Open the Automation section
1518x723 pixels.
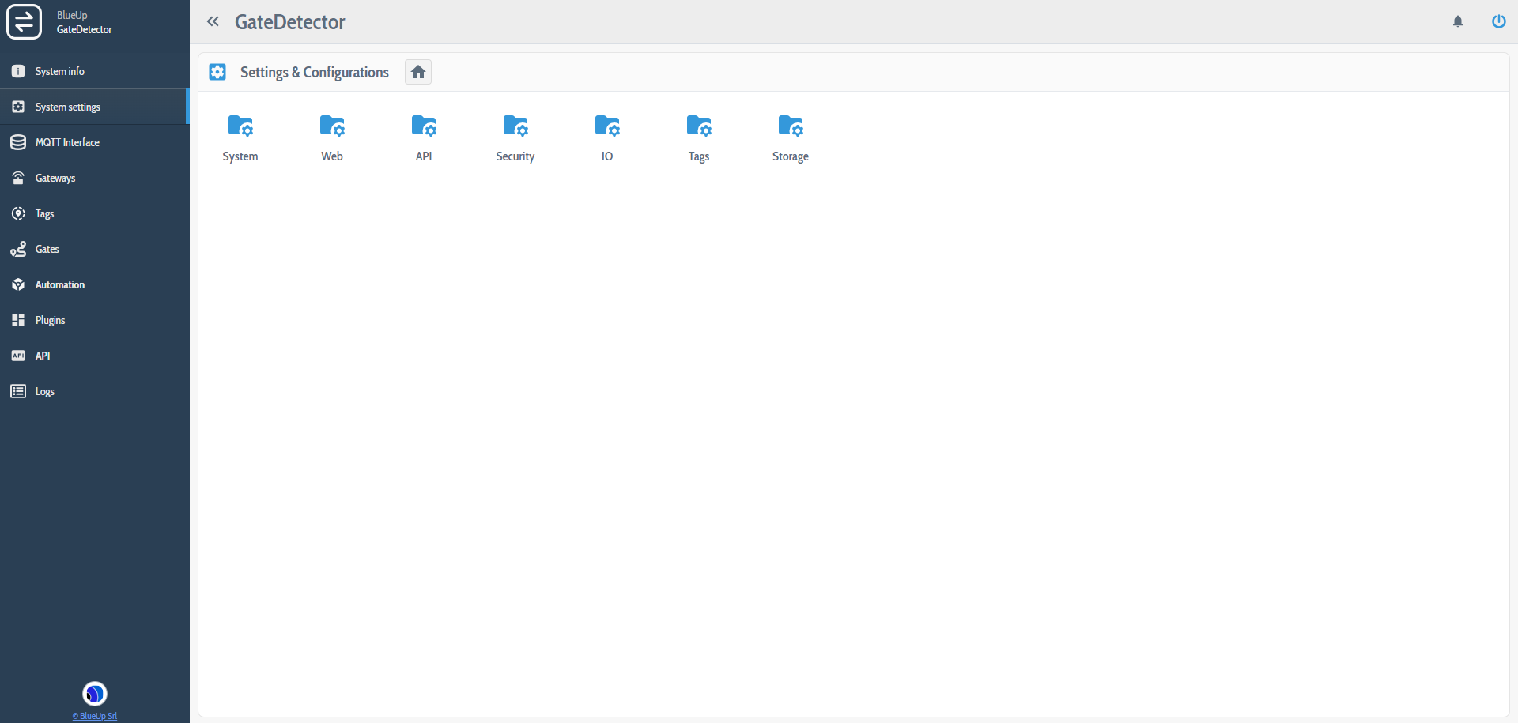(x=59, y=284)
